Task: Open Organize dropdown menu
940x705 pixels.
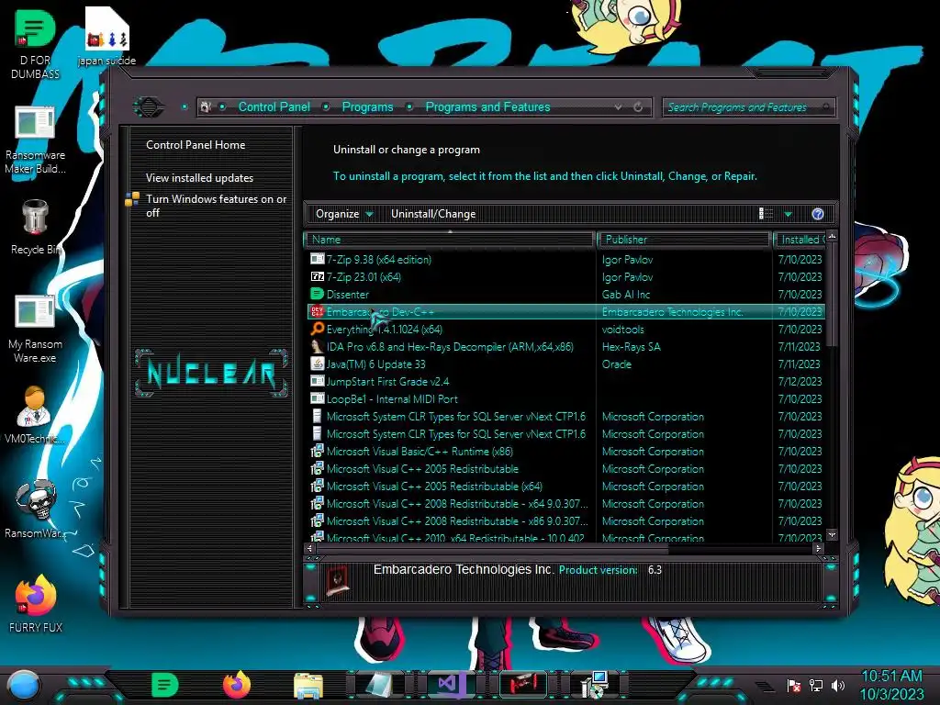Action: click(x=344, y=214)
